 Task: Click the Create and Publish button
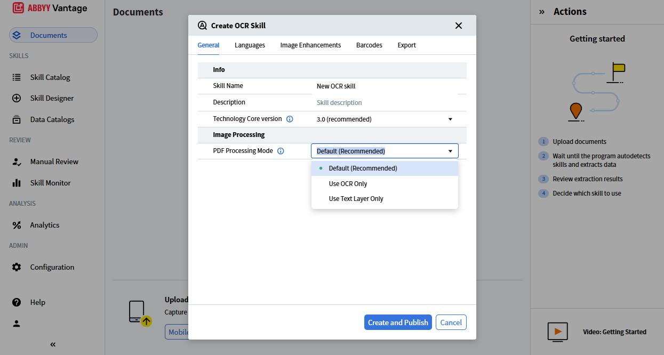(398, 322)
